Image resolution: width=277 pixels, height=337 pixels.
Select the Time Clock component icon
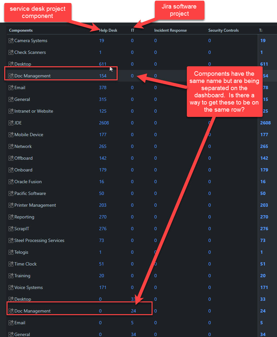[11, 264]
